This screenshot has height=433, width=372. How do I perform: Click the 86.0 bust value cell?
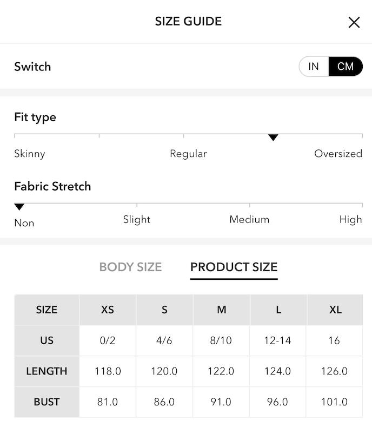pyautogui.click(x=164, y=402)
